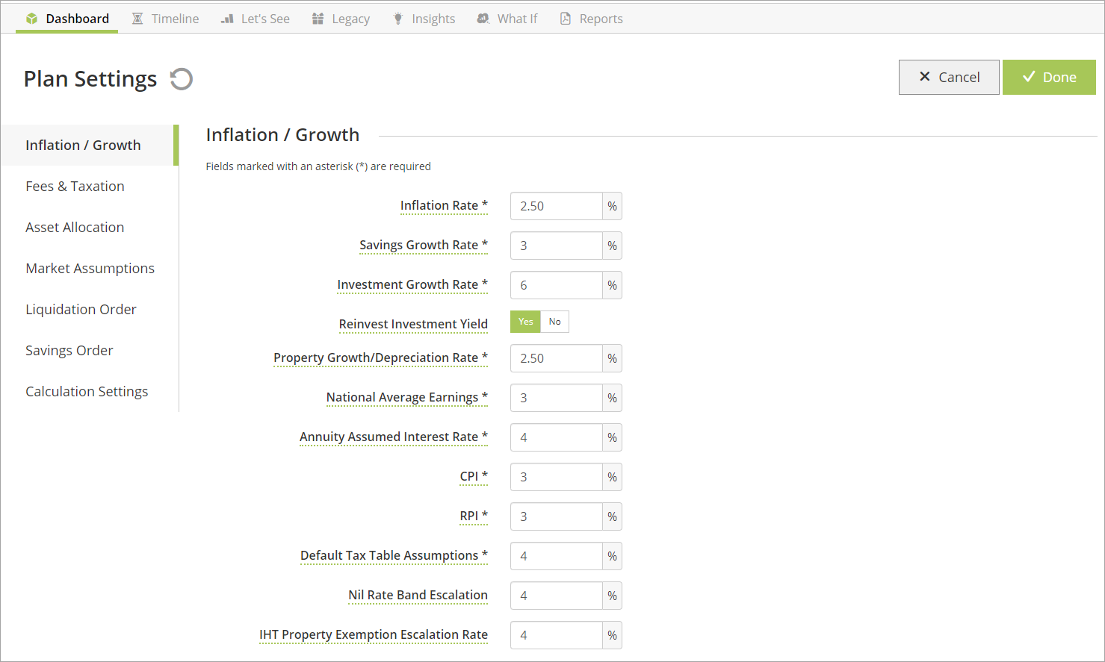Screen dimensions: 1105x662
Task: Click the IHT Property Exemption Escalation Rate label
Action: click(x=374, y=634)
